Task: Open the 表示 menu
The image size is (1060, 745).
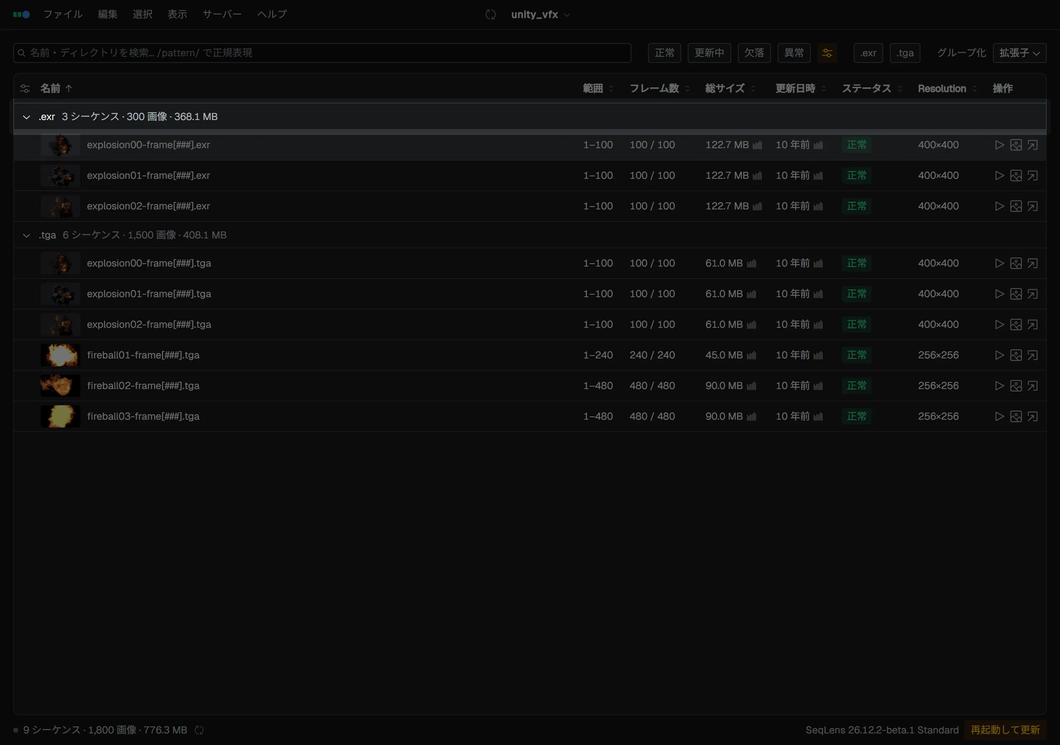Action: [x=177, y=14]
